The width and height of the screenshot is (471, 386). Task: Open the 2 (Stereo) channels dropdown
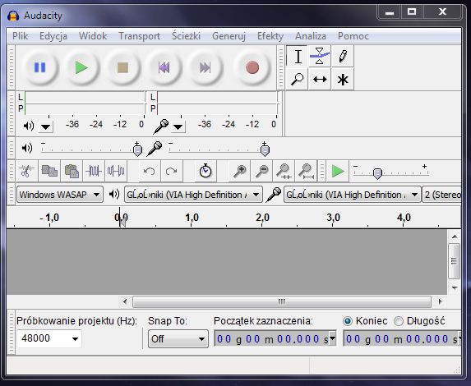441,195
